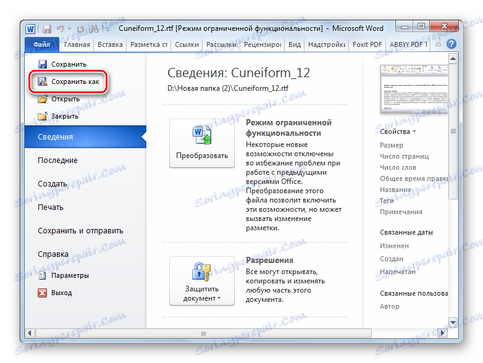Click the Преобразовать button
This screenshot has height=363, width=483.
click(x=202, y=143)
